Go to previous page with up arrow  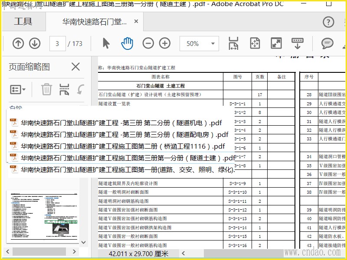18,43
